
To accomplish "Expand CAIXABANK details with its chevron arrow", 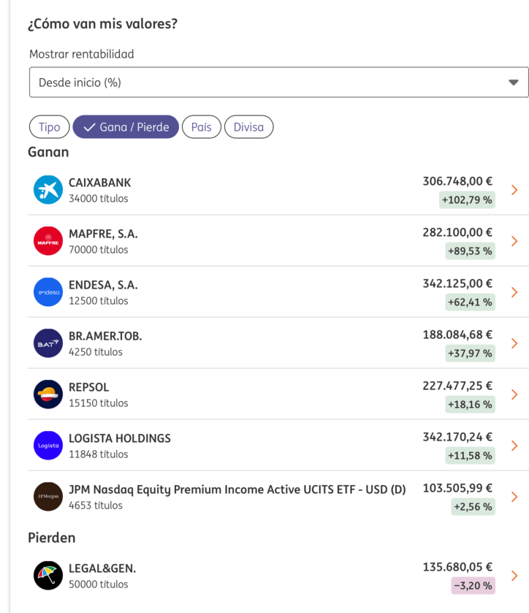I will (x=514, y=190).
